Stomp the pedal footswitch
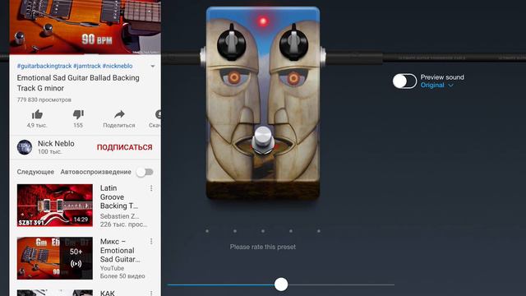This screenshot has height=296, width=526. coord(263,141)
